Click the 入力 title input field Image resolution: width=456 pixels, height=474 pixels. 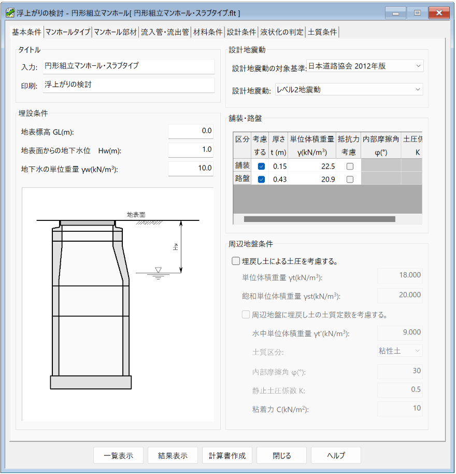pos(129,66)
